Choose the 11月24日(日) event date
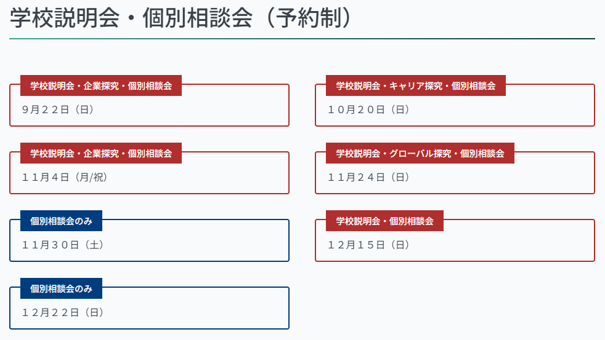 [x=368, y=178]
